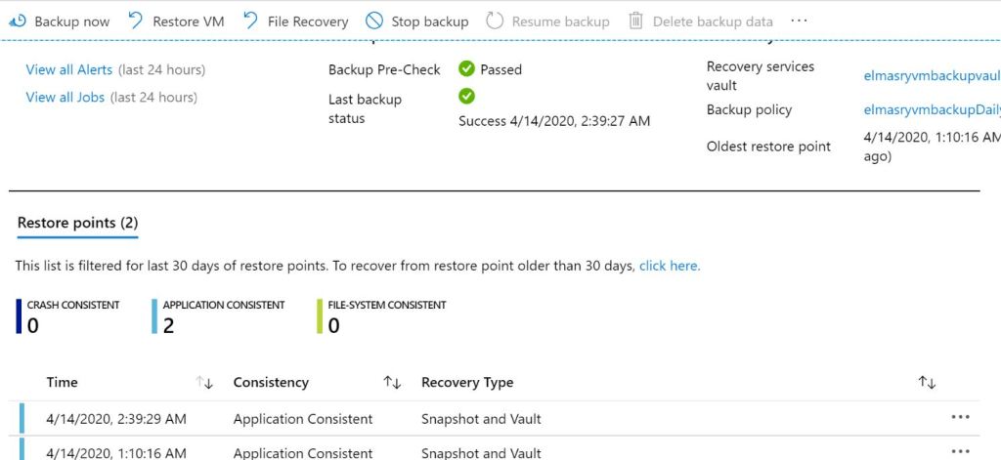This screenshot has width=1001, height=460.
Task: Open the View all Alerts link
Action: (68, 69)
